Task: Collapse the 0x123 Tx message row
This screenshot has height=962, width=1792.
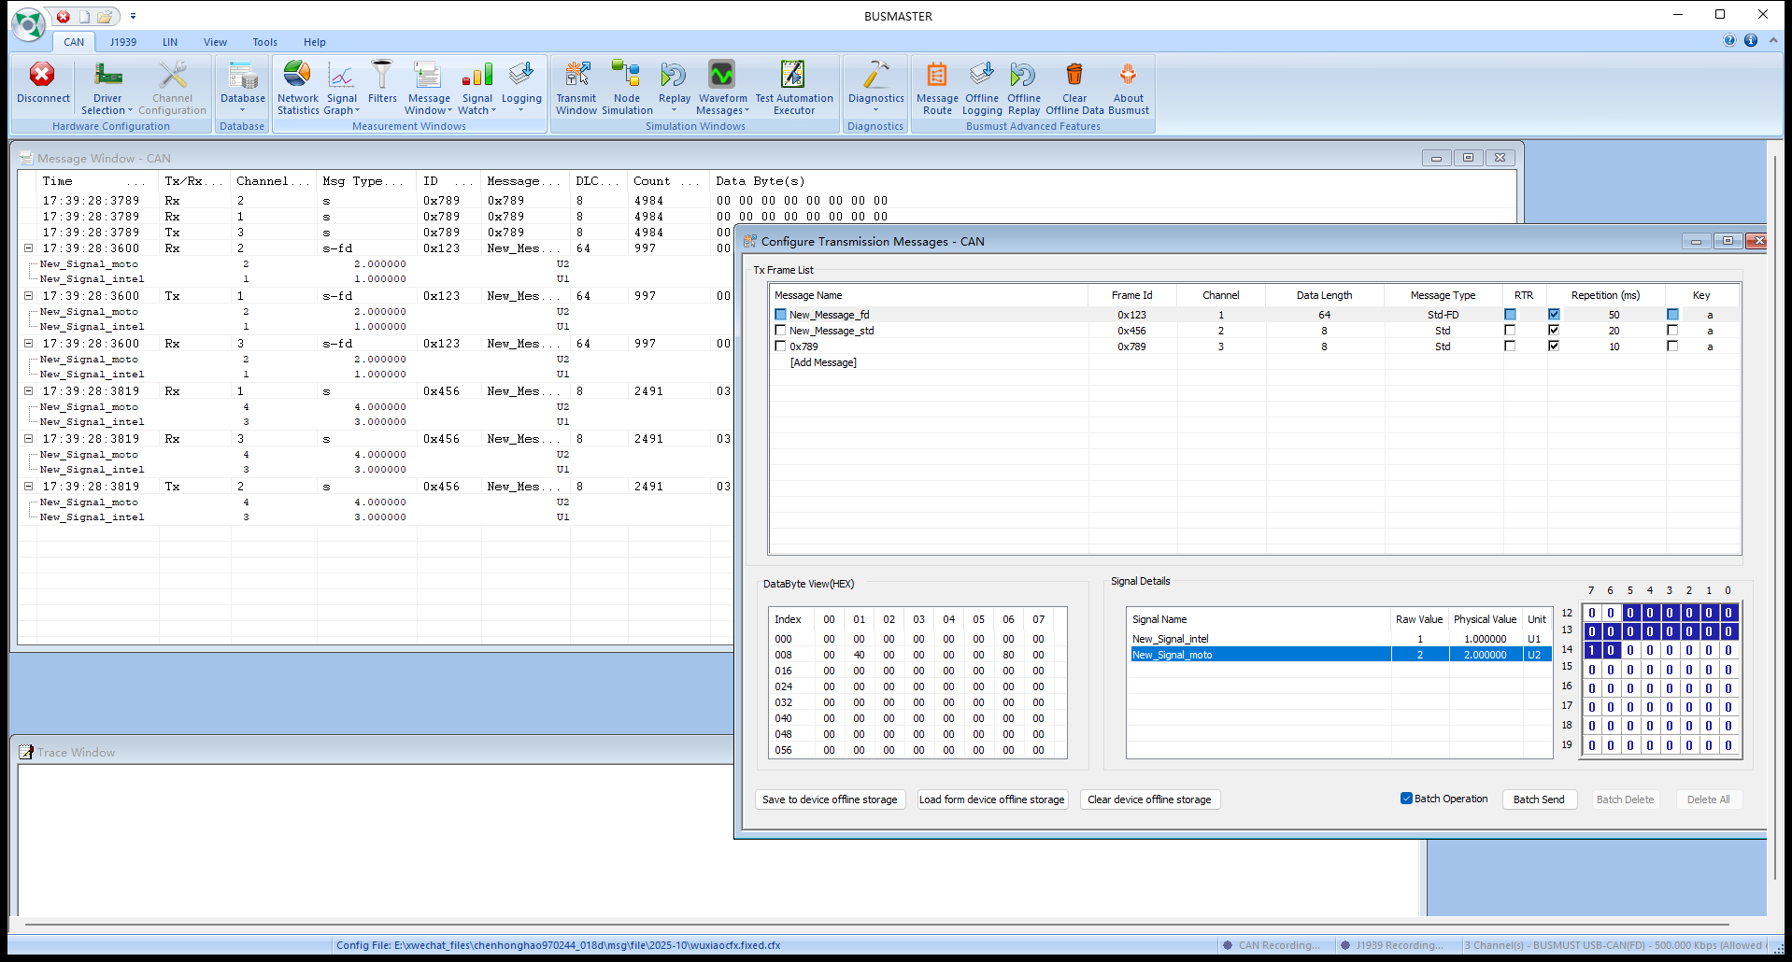Action: [x=28, y=296]
